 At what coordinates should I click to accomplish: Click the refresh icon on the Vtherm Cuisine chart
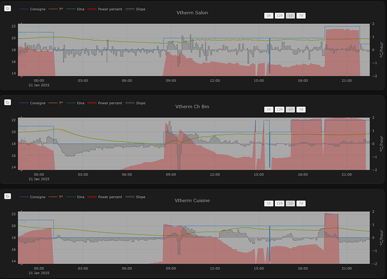tap(8, 196)
